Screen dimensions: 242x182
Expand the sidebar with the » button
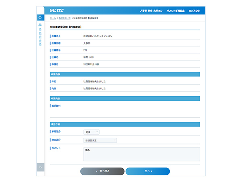[x=40, y=167]
